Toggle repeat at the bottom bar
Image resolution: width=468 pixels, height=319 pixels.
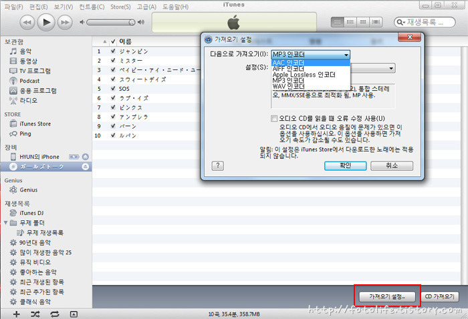pos(55,314)
